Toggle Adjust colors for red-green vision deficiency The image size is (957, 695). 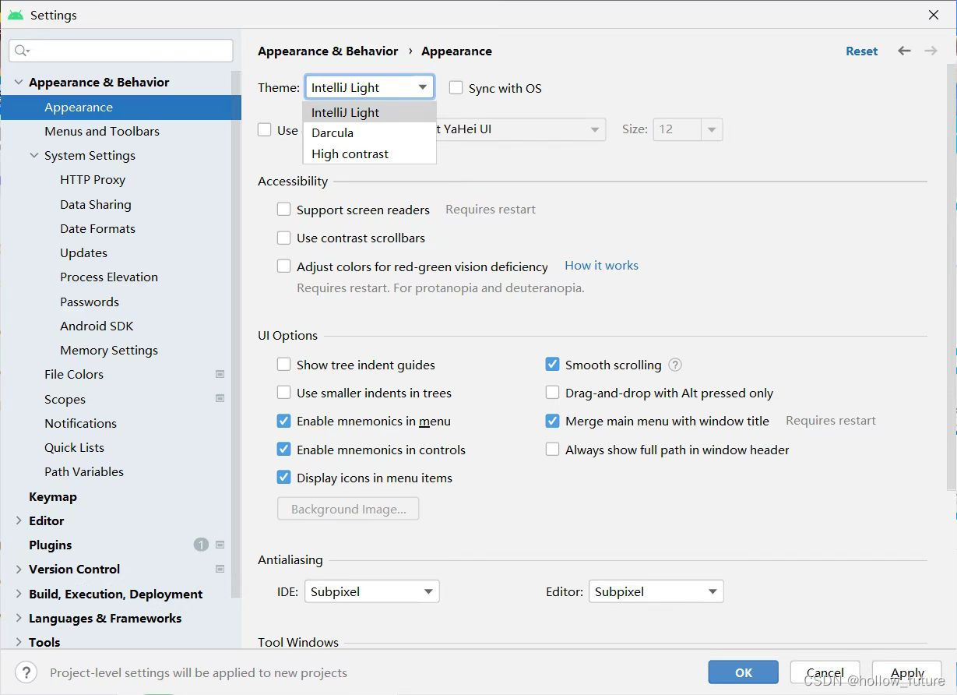coord(284,266)
